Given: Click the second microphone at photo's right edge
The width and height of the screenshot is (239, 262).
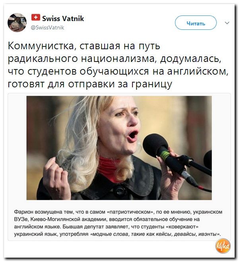Looking at the screenshot, I should coord(208,160).
